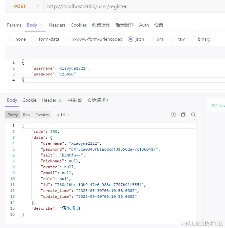Click the copy response icon
The width and height of the screenshot is (225, 228).
pyautogui.click(x=183, y=114)
